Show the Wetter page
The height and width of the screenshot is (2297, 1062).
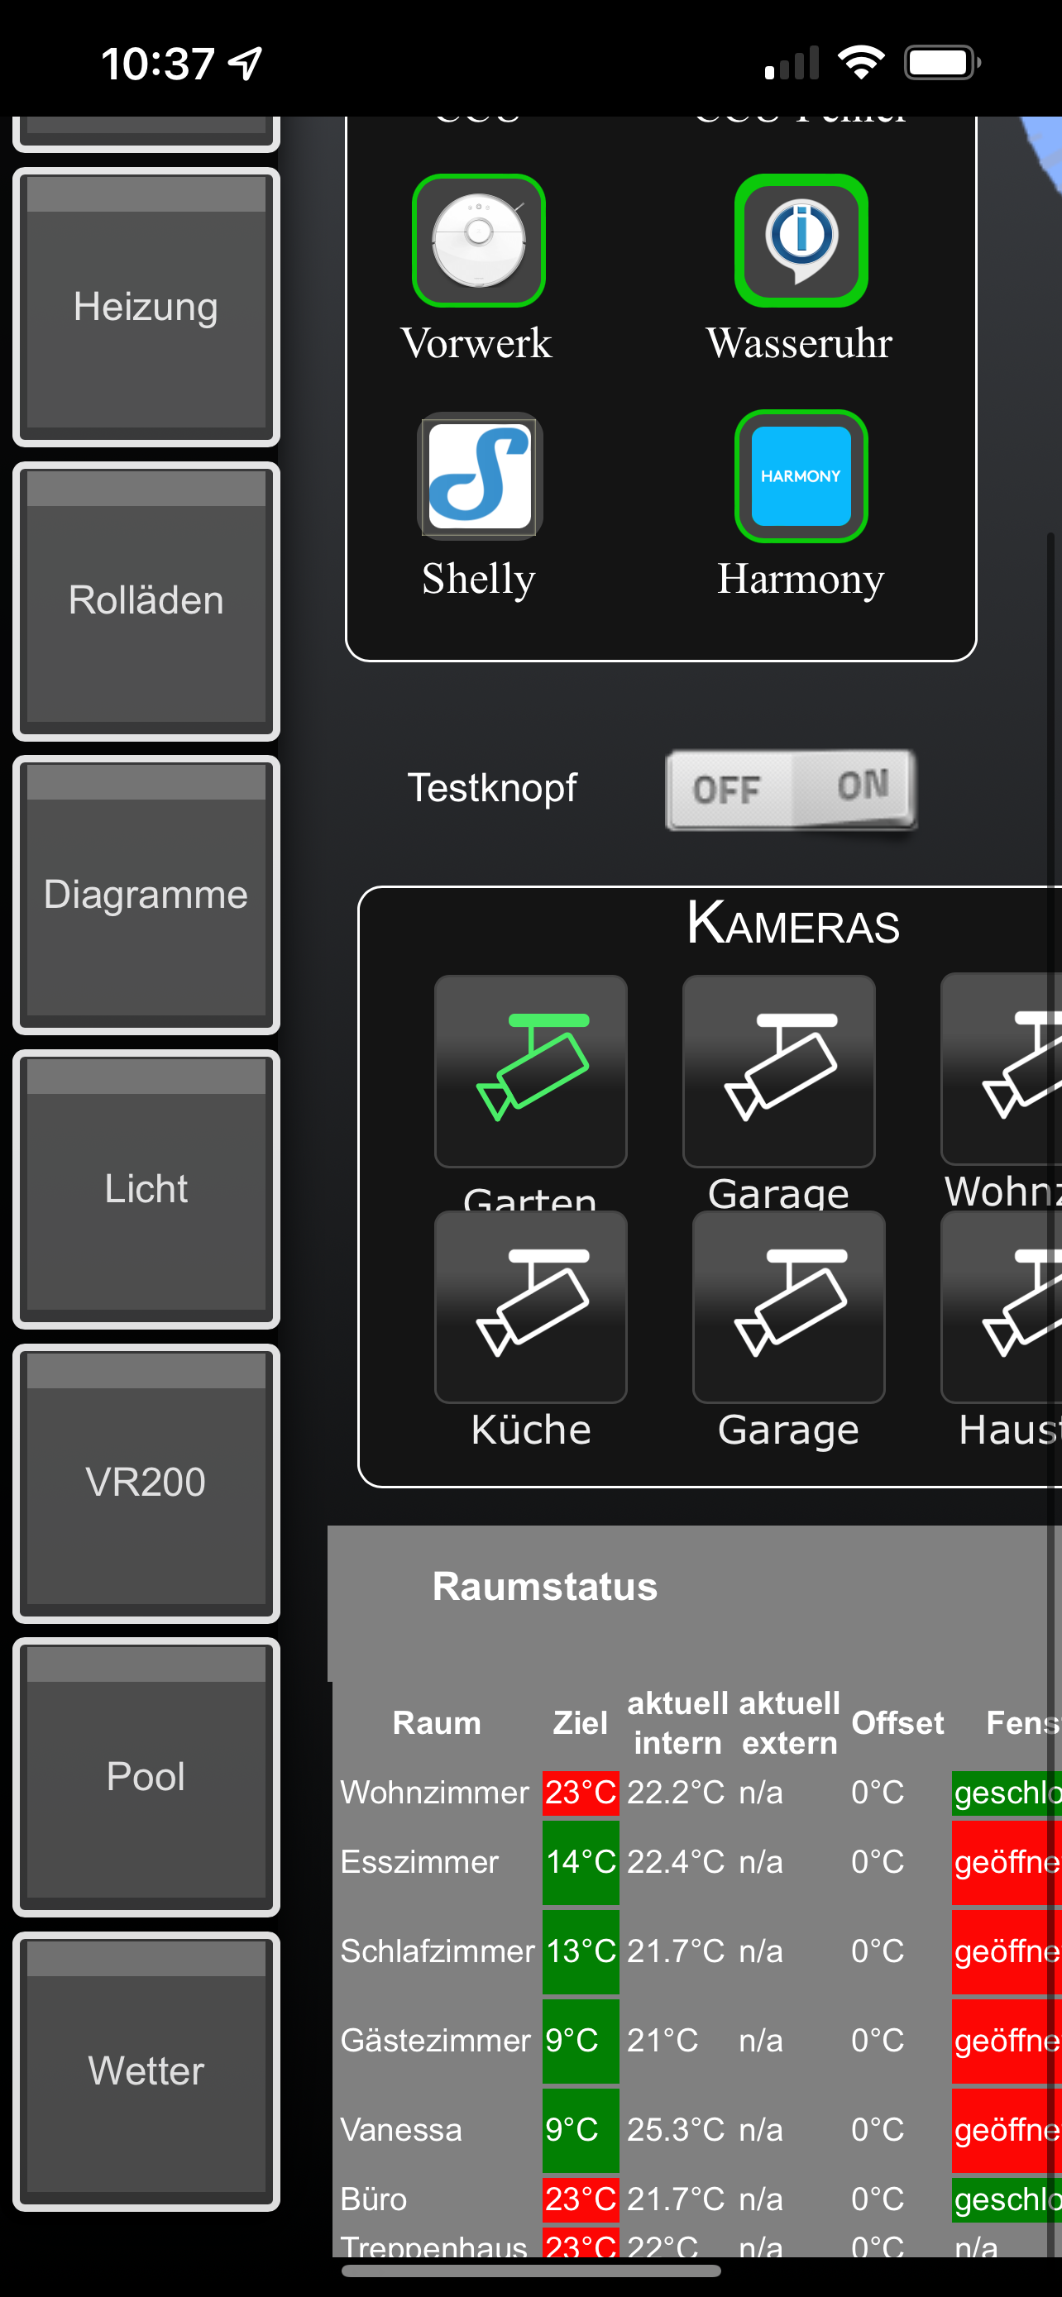point(146,2071)
